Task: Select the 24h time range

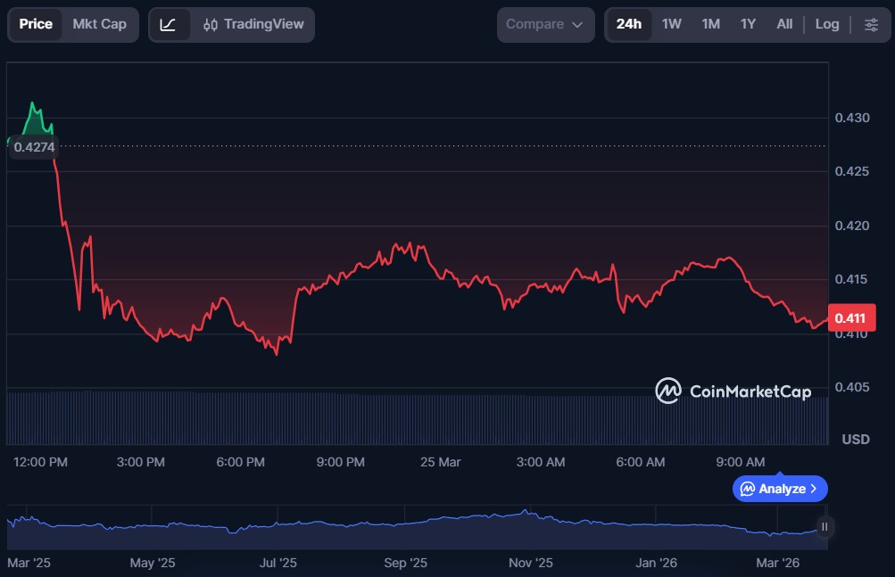Action: coord(629,24)
